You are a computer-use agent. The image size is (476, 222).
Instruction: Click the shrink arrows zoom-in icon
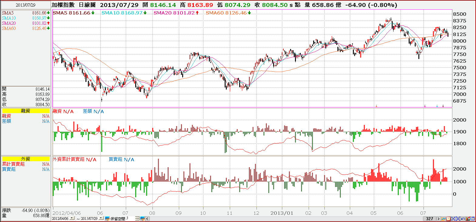click(x=453, y=219)
